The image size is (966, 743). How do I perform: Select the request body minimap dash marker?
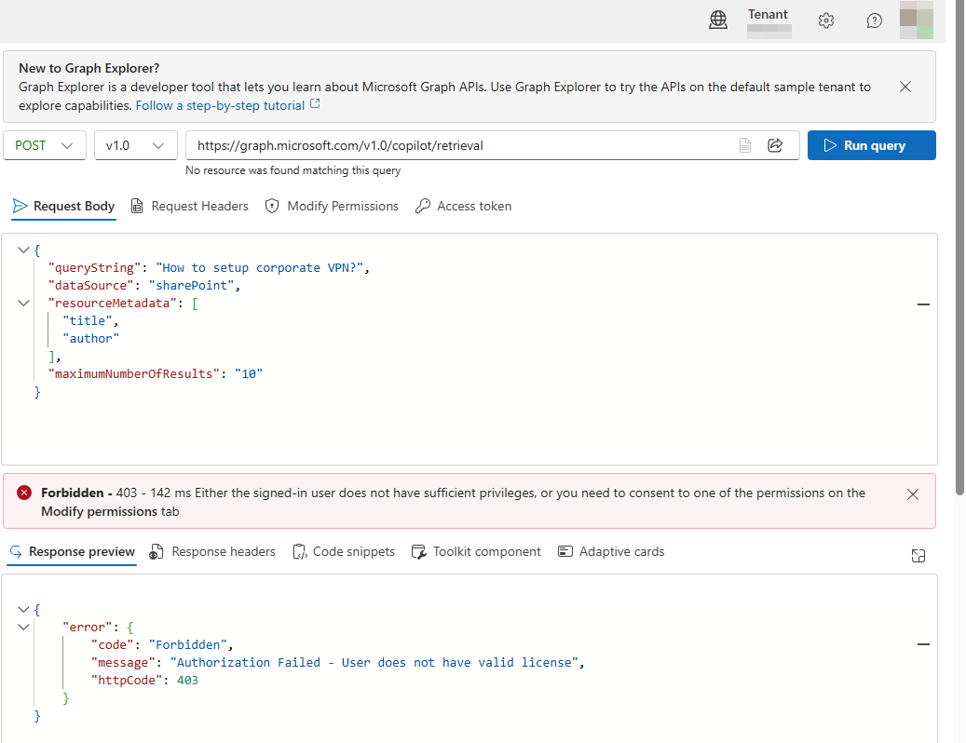point(923,304)
